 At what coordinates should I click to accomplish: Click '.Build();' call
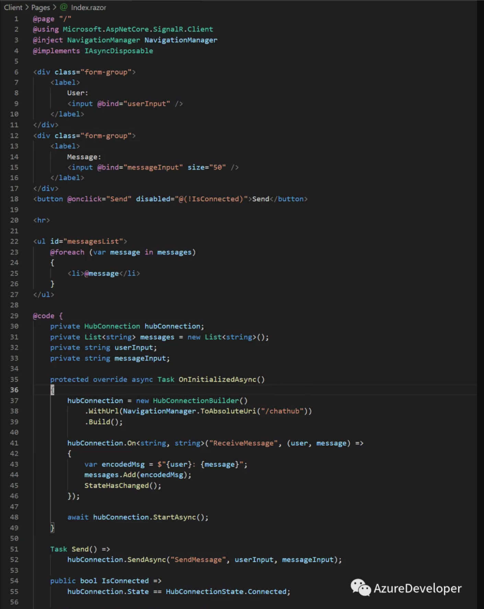[x=104, y=422]
